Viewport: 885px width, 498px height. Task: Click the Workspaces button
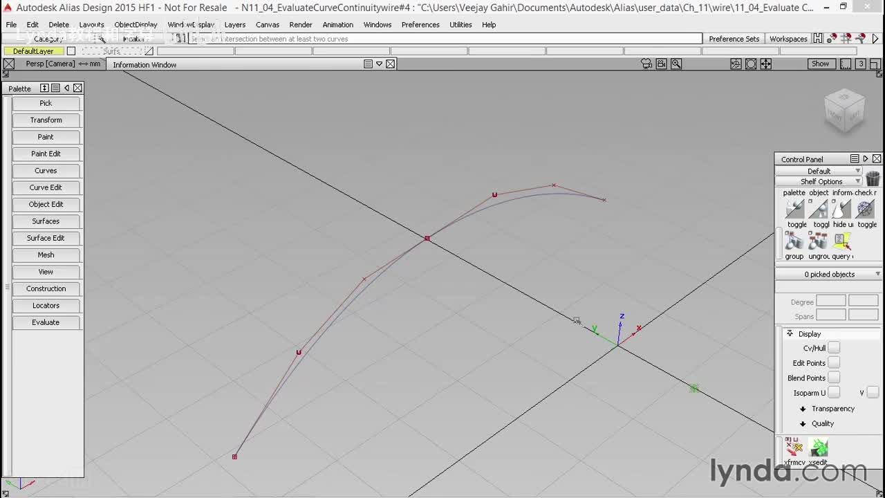(x=788, y=39)
